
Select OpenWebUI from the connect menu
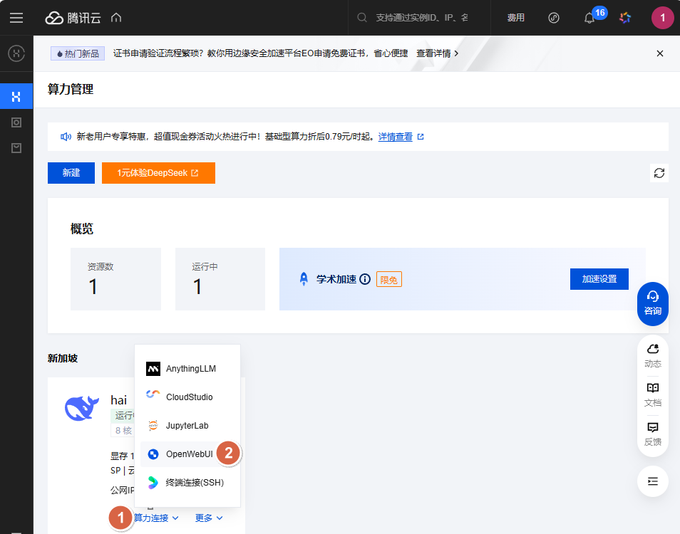click(187, 454)
